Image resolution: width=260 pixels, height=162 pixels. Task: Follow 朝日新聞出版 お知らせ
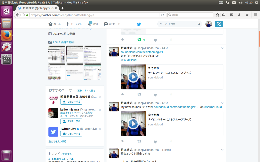point(71,102)
